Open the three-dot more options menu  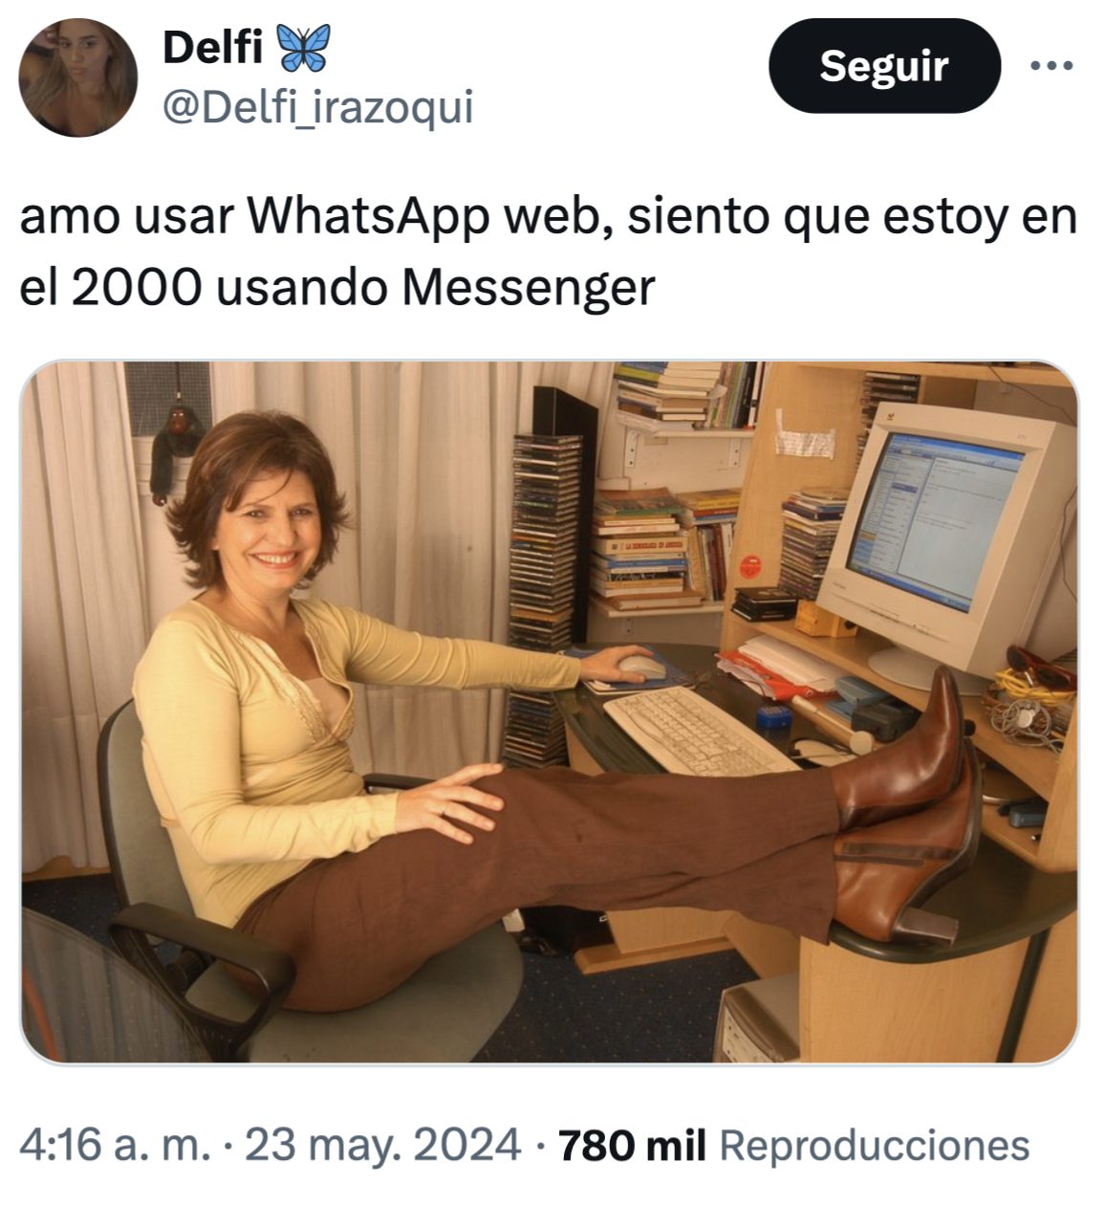pos(1051,67)
